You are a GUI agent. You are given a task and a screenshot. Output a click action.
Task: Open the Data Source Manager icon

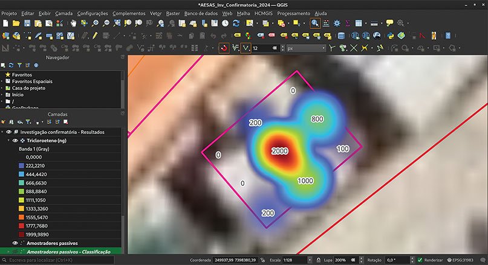(x=5, y=36)
